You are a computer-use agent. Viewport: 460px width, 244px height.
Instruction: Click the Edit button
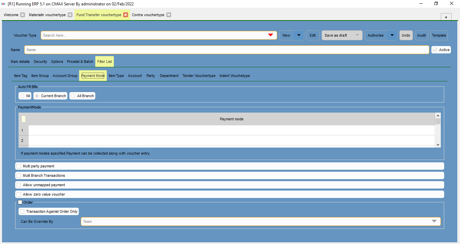[313, 35]
